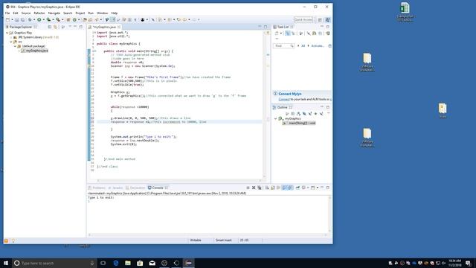Toggle Scroll Lock in Console toolbar
Image resolution: width=476 pixels, height=268 pixels.
coord(273,188)
